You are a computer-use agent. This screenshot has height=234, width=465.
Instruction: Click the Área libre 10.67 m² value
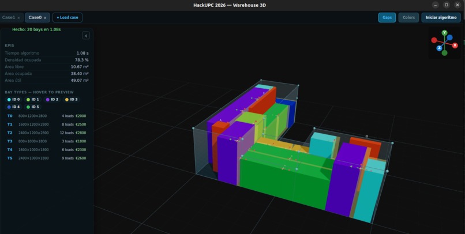(80, 67)
